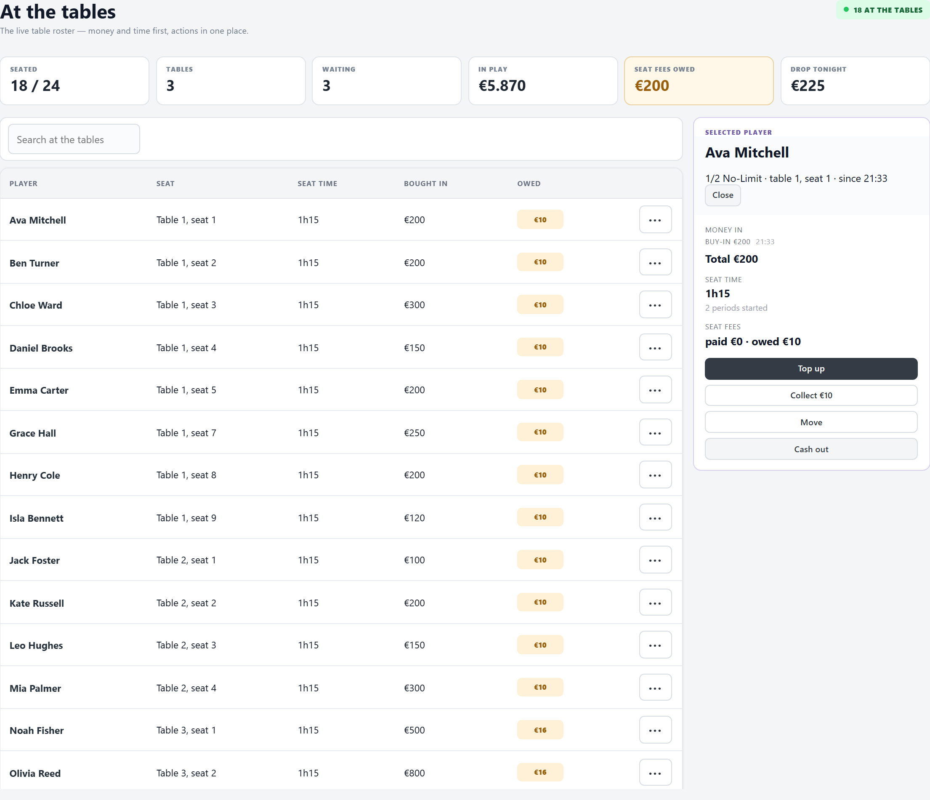Image resolution: width=930 pixels, height=800 pixels.
Task: Click the Seated 18 / 24 card
Action: click(74, 81)
